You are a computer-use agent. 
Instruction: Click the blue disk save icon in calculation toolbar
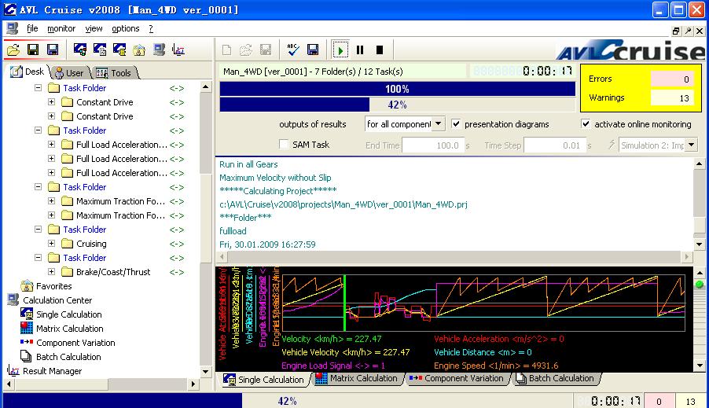(313, 50)
